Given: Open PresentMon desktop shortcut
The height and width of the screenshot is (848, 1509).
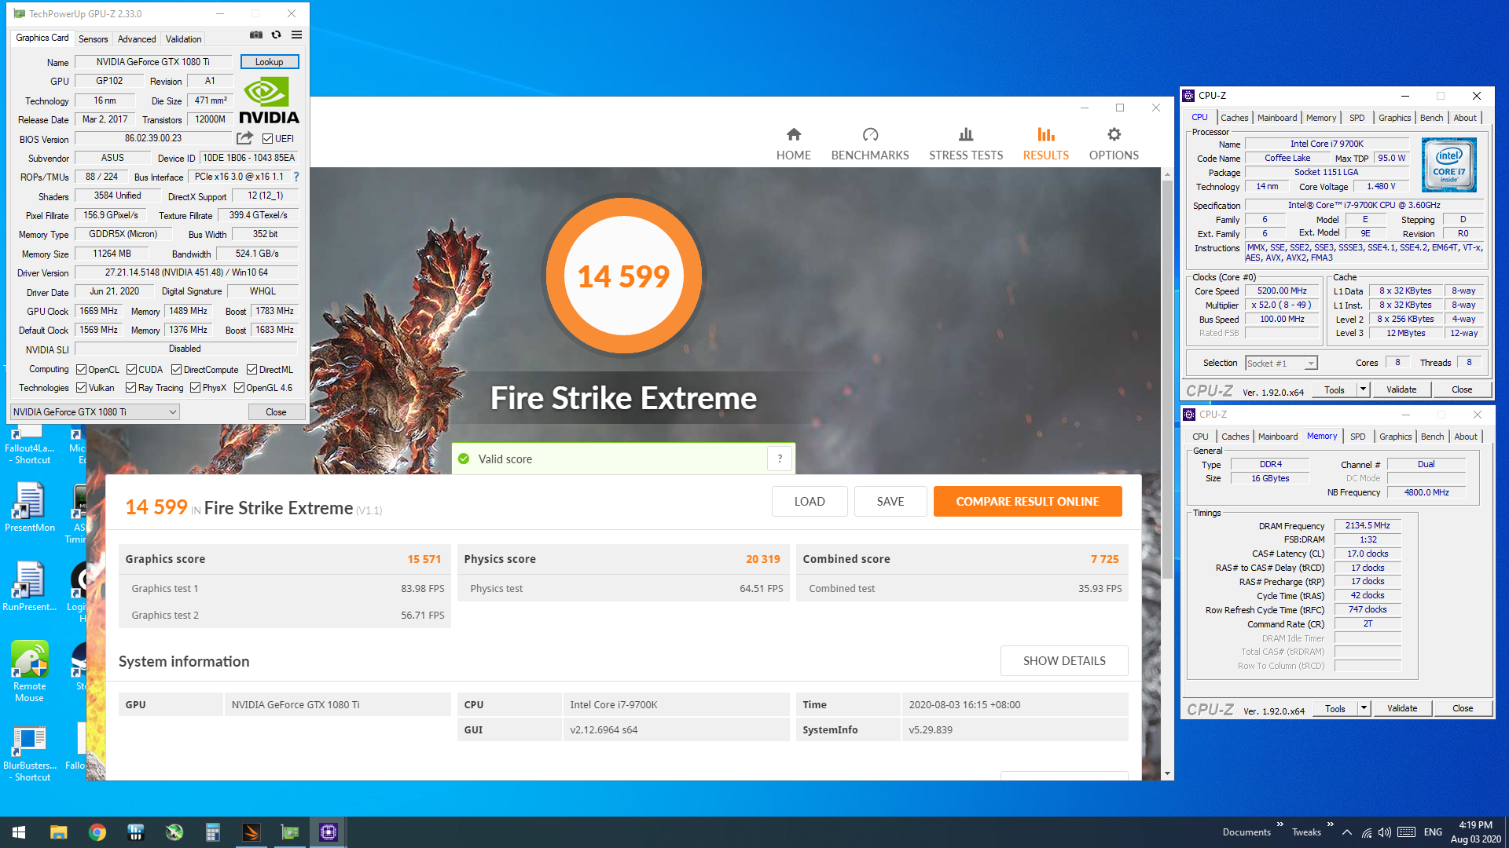Looking at the screenshot, I should click(30, 507).
